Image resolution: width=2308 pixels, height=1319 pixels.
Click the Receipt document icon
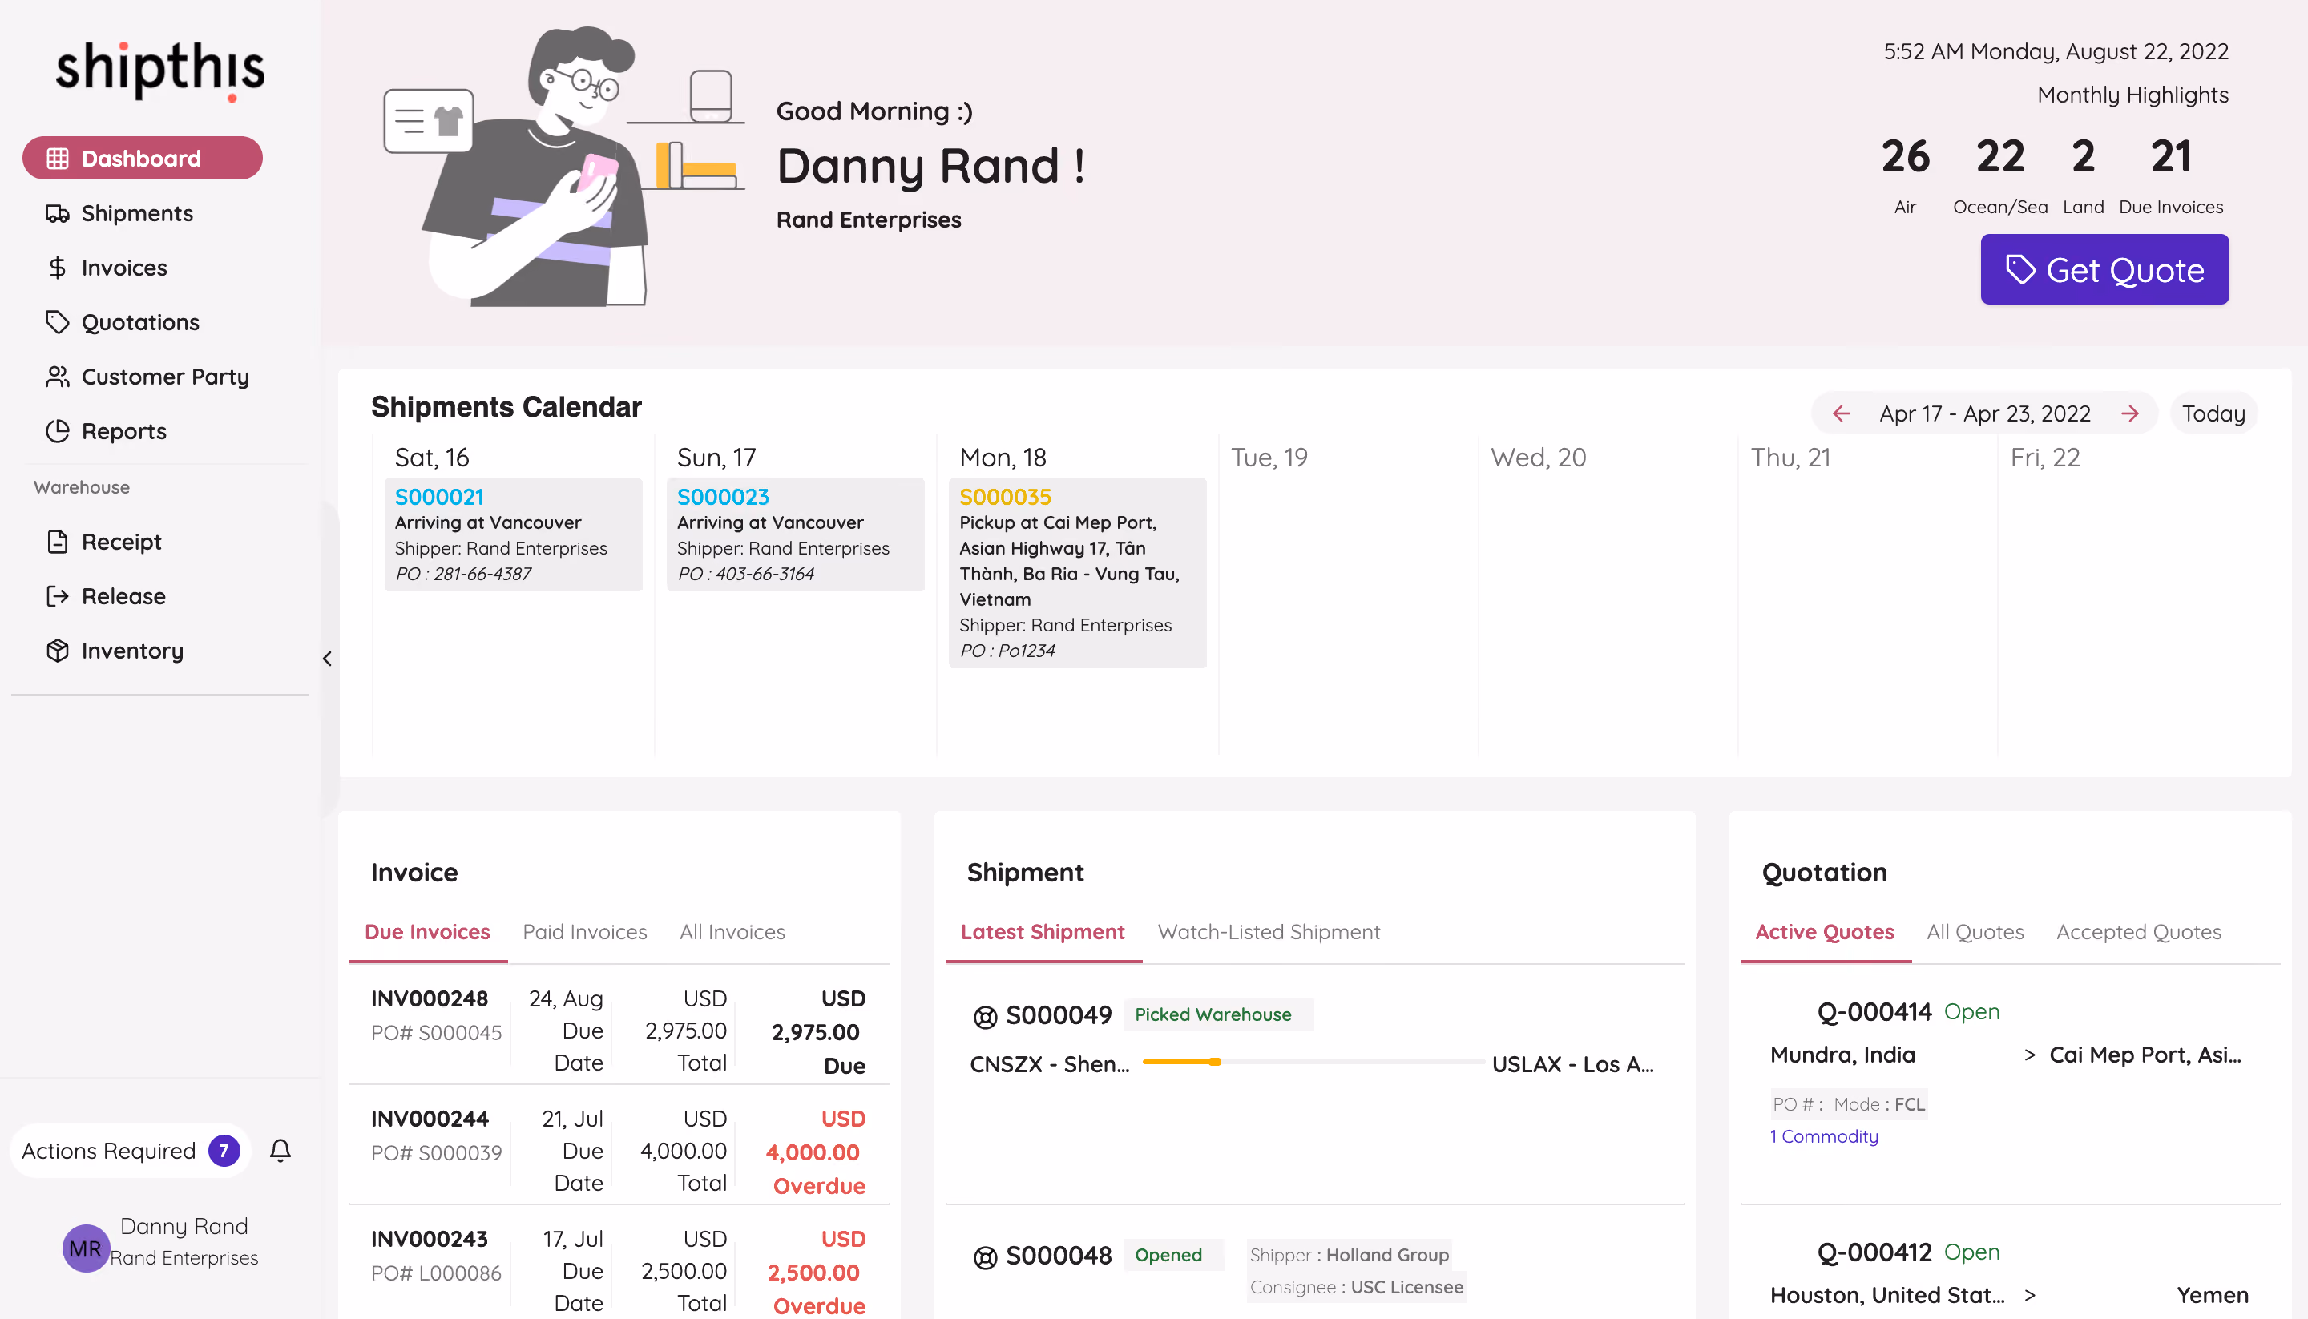click(58, 542)
